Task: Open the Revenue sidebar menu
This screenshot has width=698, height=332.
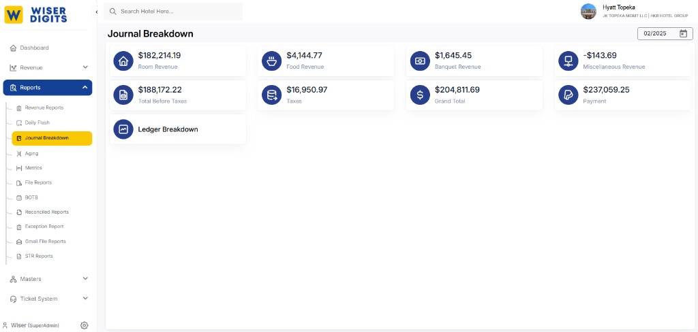Action: tap(48, 67)
